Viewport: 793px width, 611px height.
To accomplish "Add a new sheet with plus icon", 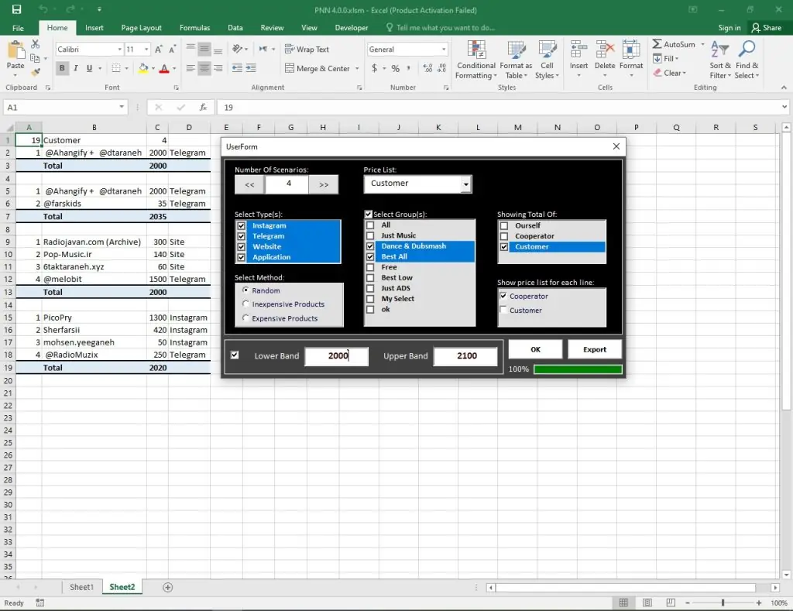I will pos(168,587).
